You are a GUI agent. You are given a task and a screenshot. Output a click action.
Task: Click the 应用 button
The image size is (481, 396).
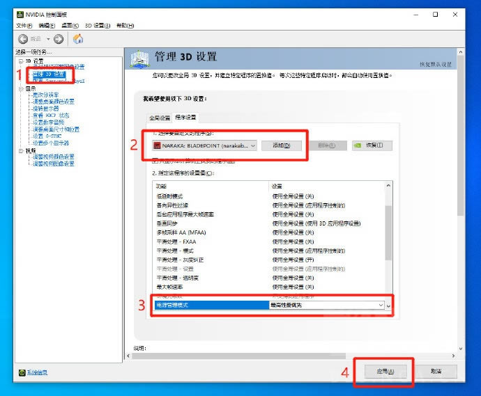[385, 372]
